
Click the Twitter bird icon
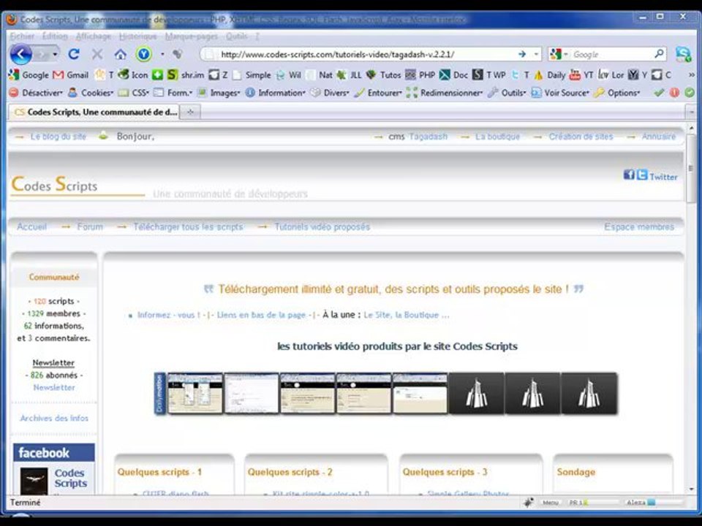click(642, 175)
